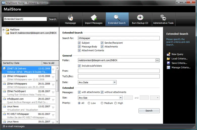Click the quick search box in header

pos(25,19)
